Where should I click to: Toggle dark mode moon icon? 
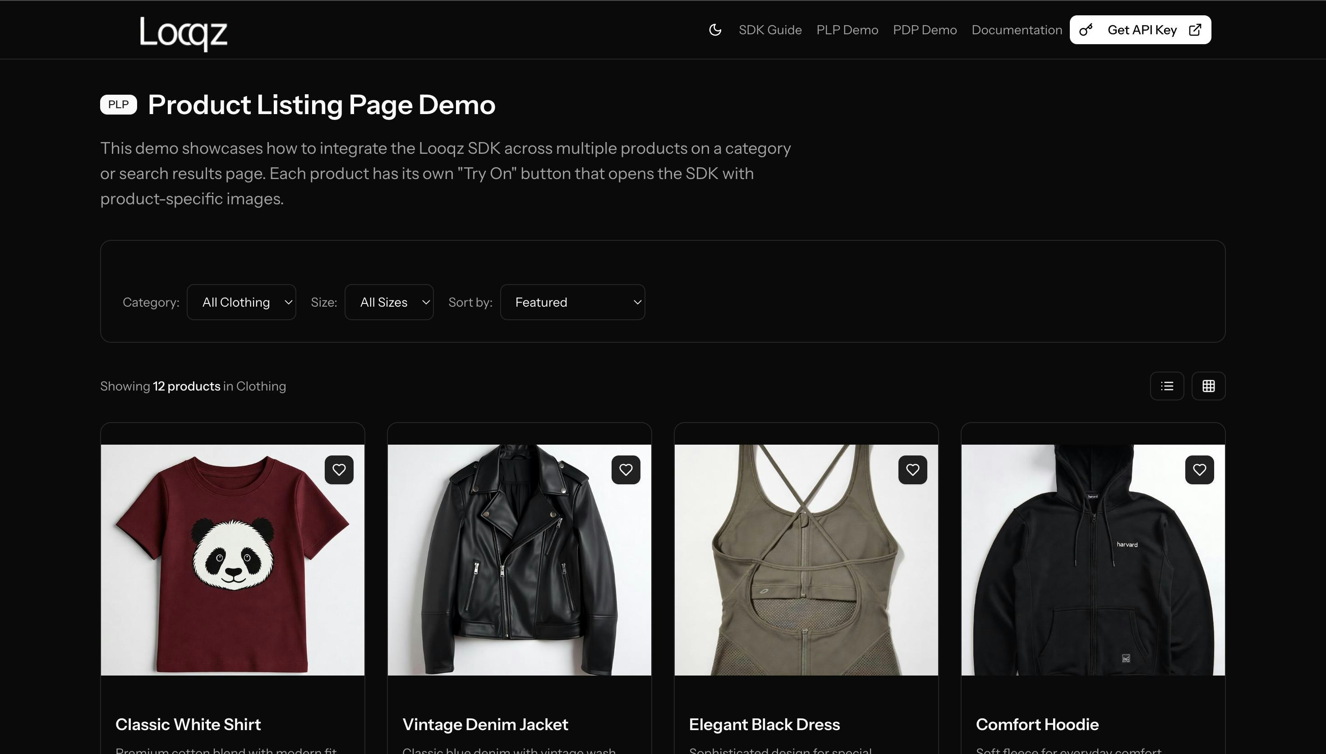click(715, 30)
